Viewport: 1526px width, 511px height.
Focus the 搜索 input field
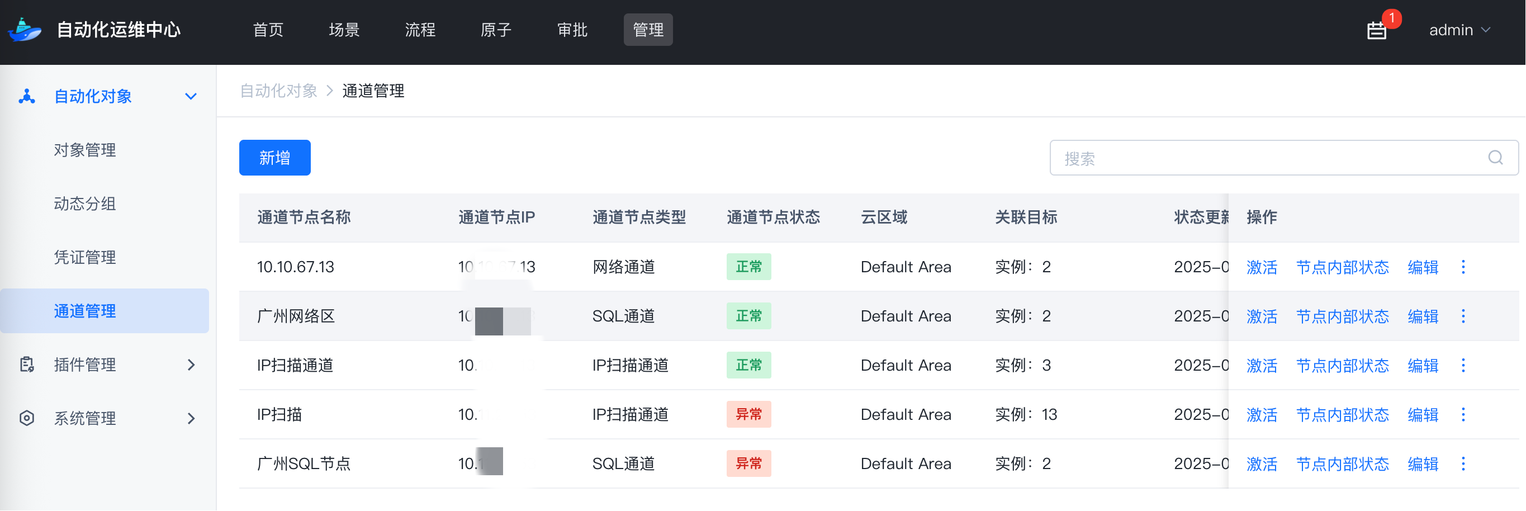click(1268, 158)
